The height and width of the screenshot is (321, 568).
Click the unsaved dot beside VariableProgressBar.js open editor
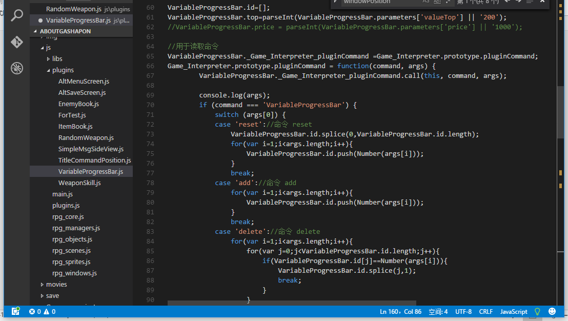tap(40, 21)
